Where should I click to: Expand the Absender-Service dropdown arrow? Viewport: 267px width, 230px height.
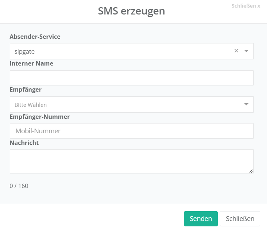tap(246, 51)
